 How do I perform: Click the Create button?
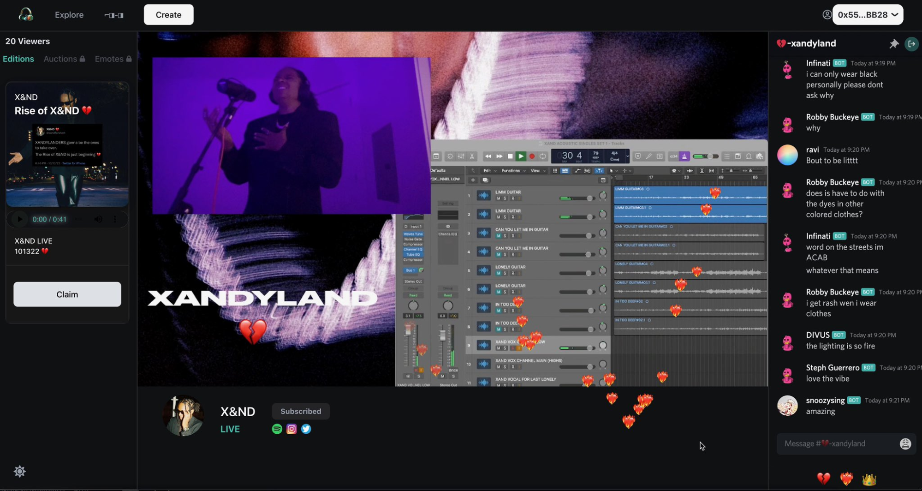(x=168, y=15)
